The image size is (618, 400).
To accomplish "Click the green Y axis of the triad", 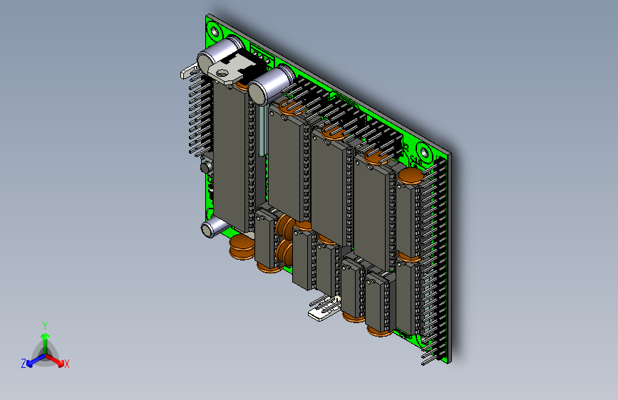I will tap(46, 344).
